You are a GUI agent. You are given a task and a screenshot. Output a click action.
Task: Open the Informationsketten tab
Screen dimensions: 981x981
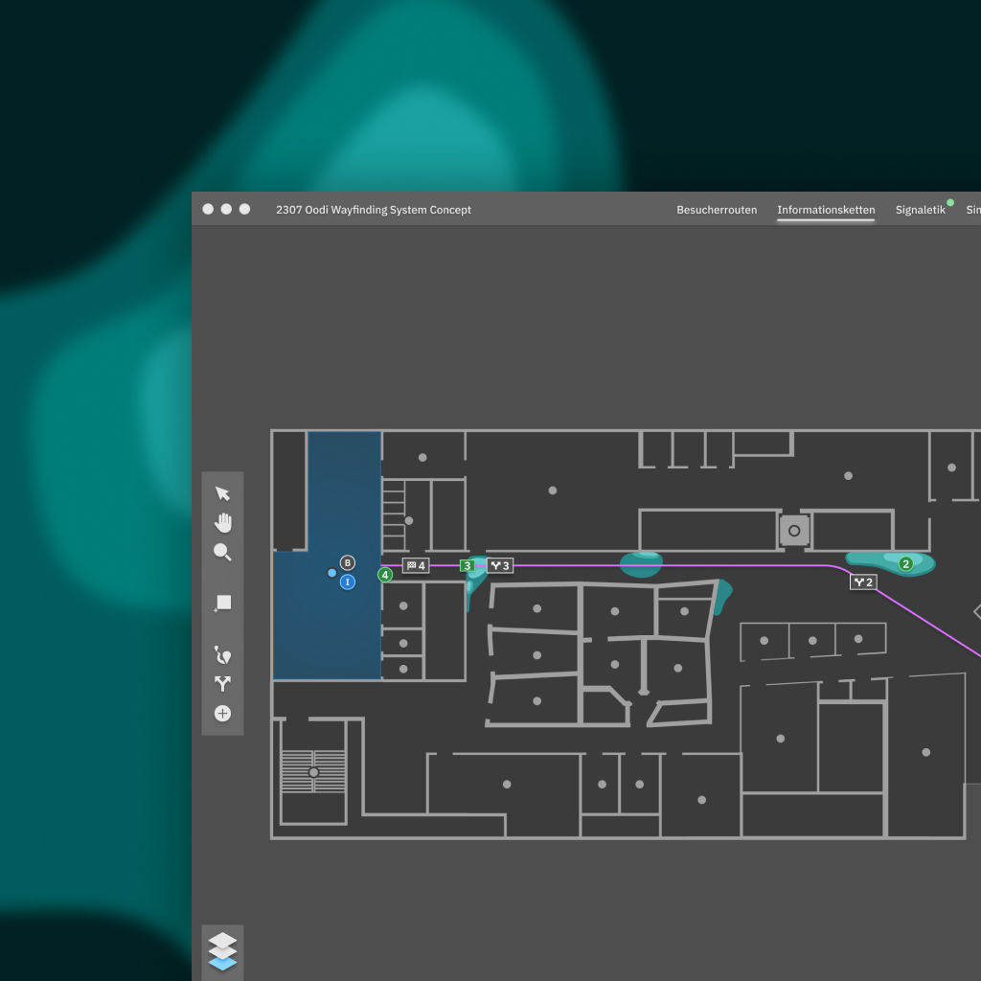826,210
